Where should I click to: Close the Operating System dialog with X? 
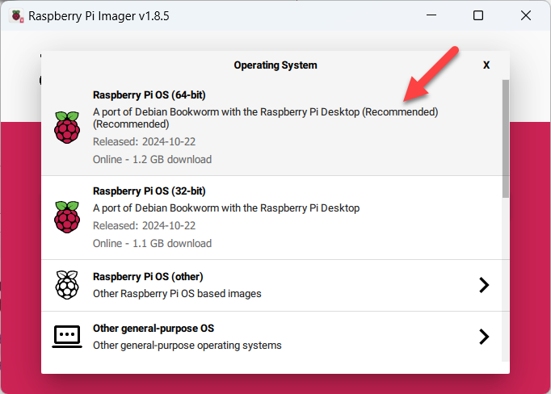[x=486, y=65]
